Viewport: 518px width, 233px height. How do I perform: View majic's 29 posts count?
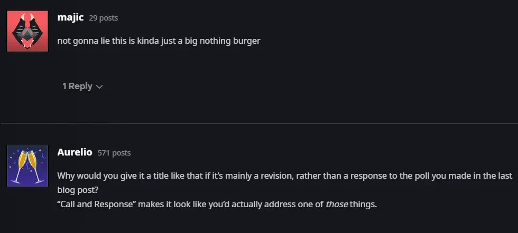click(x=104, y=18)
